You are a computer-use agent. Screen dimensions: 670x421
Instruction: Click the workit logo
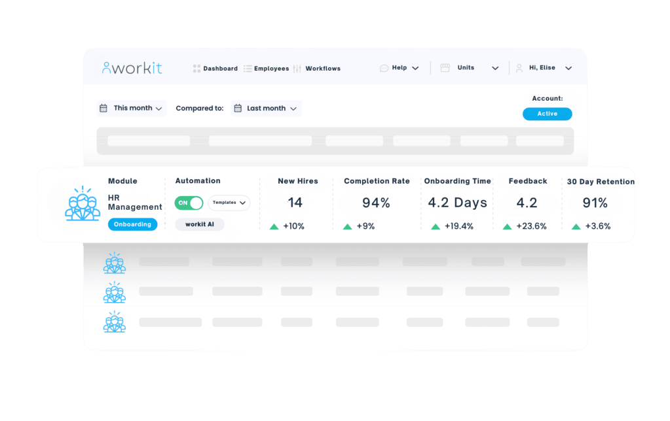click(132, 68)
